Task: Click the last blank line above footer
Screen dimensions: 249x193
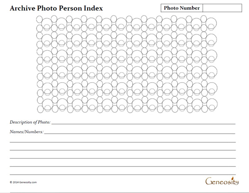Action: (x=123, y=174)
